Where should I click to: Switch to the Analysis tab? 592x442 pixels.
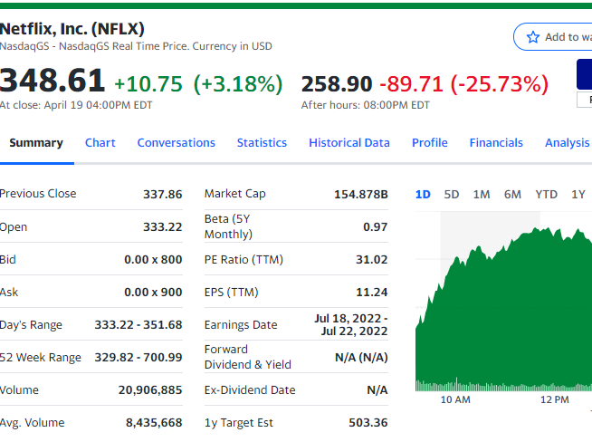[x=567, y=143]
